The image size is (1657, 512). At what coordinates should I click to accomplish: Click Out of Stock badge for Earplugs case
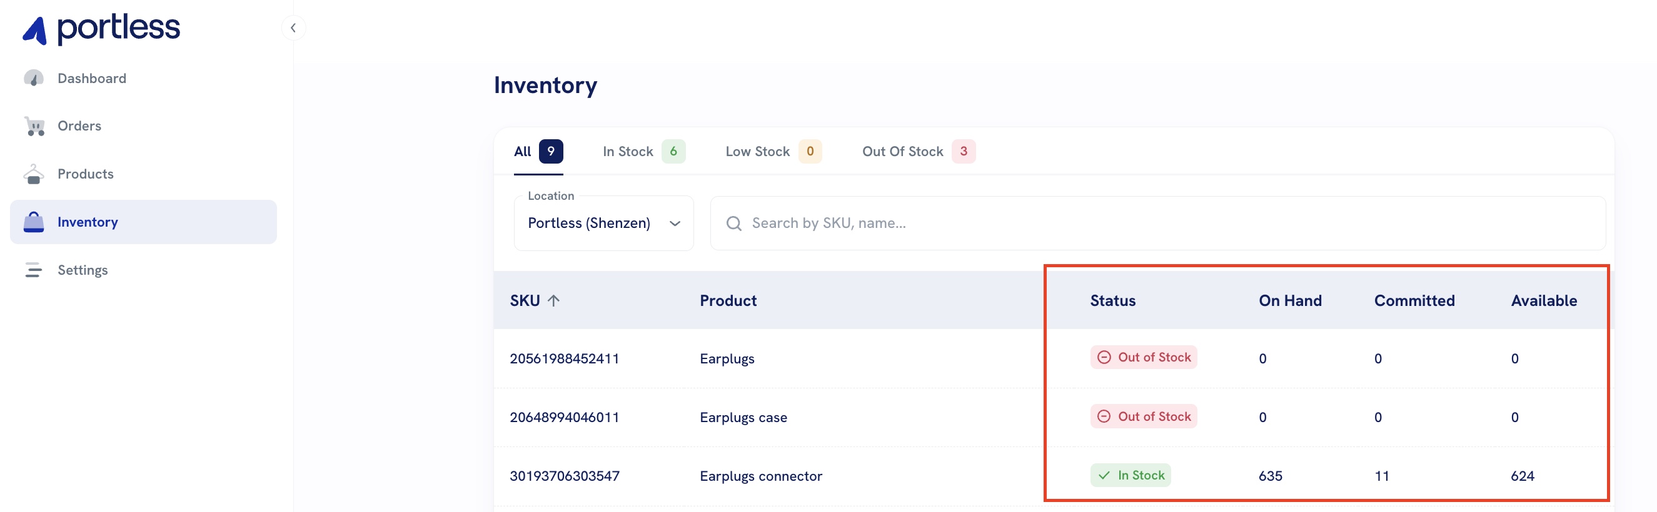[1144, 416]
